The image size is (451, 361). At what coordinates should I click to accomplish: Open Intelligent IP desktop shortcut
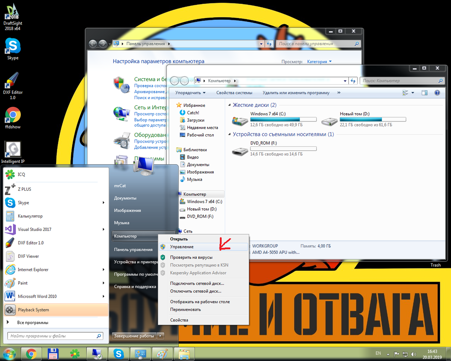(x=13, y=153)
